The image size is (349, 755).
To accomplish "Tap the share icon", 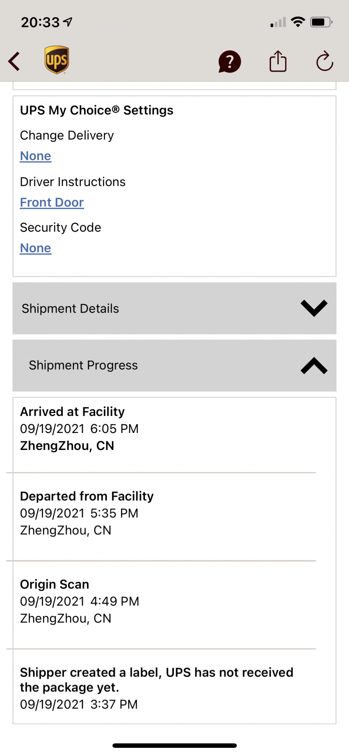I will [278, 62].
